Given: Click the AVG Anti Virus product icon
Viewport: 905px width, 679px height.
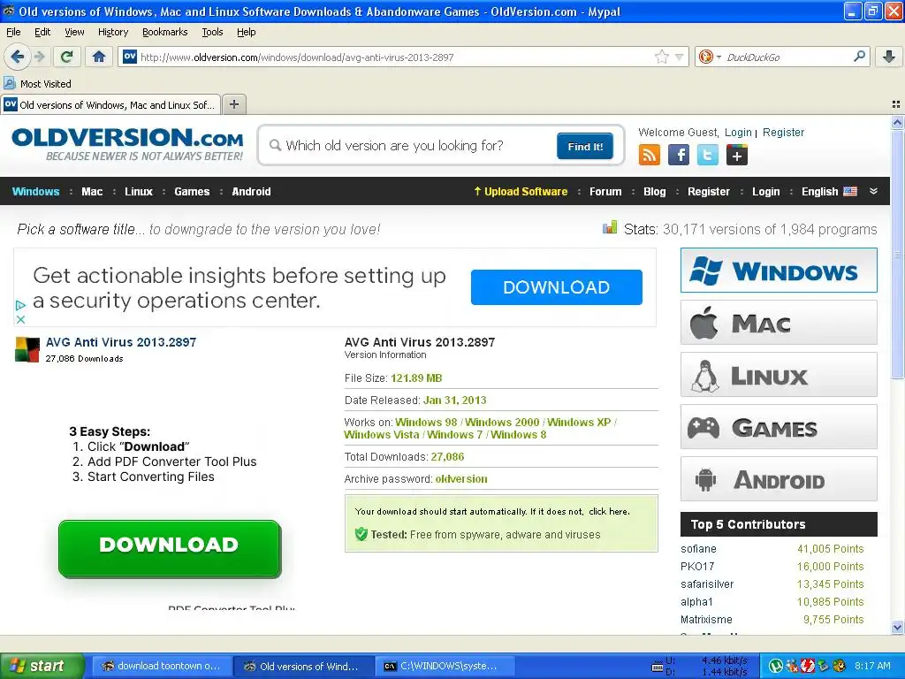Looking at the screenshot, I should 27,349.
